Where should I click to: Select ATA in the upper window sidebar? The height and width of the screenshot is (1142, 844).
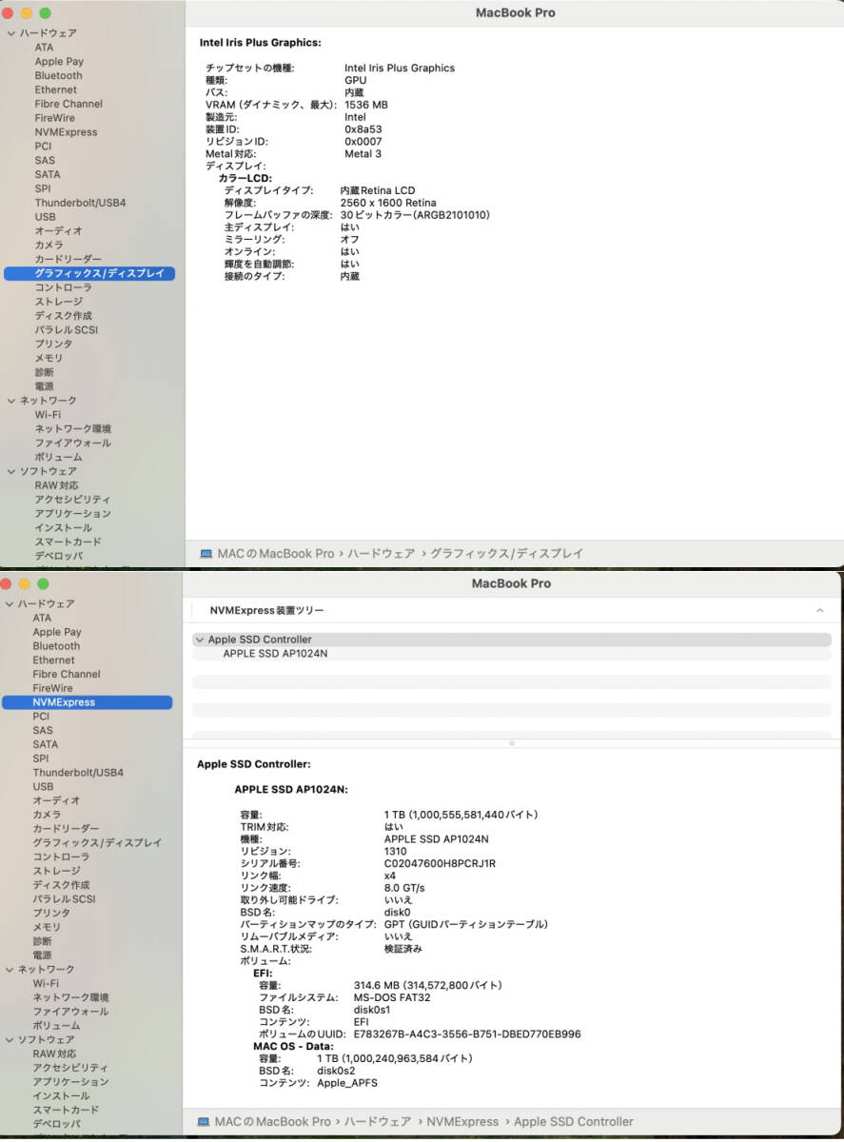pyautogui.click(x=44, y=48)
